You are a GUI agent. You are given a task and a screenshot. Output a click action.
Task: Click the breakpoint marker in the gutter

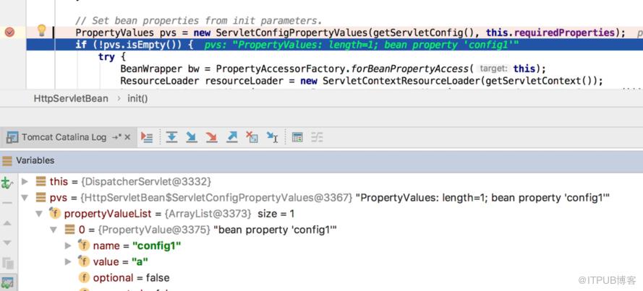point(9,32)
